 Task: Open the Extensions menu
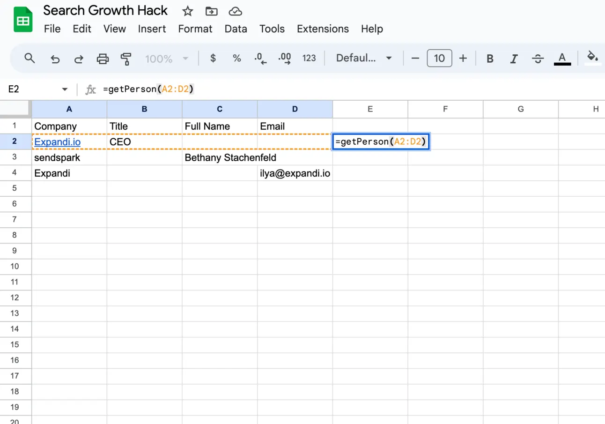pyautogui.click(x=323, y=29)
